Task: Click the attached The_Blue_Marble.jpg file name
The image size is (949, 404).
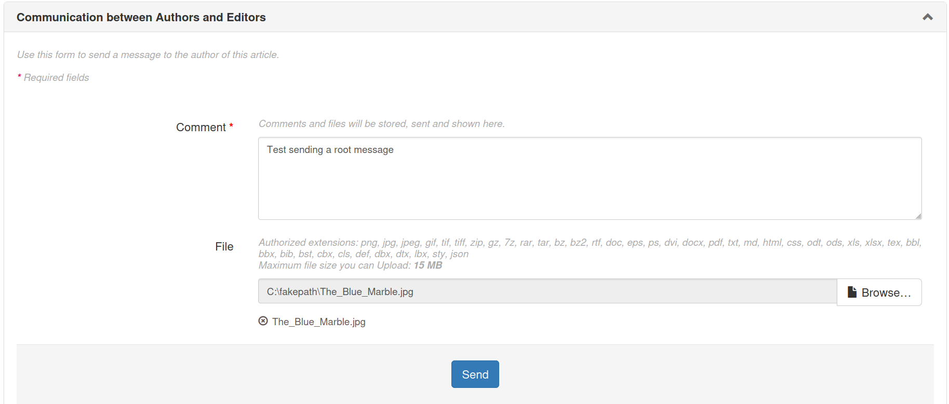Action: pos(318,322)
